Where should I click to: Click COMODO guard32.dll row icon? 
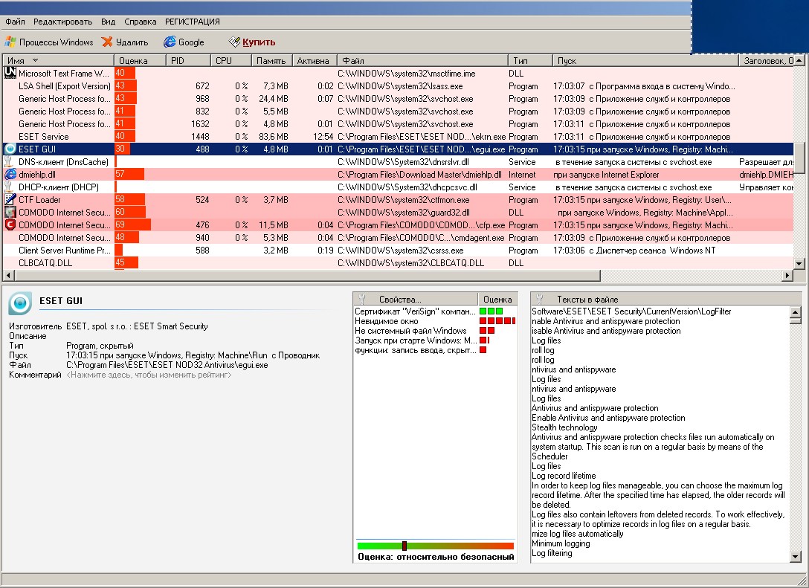click(10, 213)
